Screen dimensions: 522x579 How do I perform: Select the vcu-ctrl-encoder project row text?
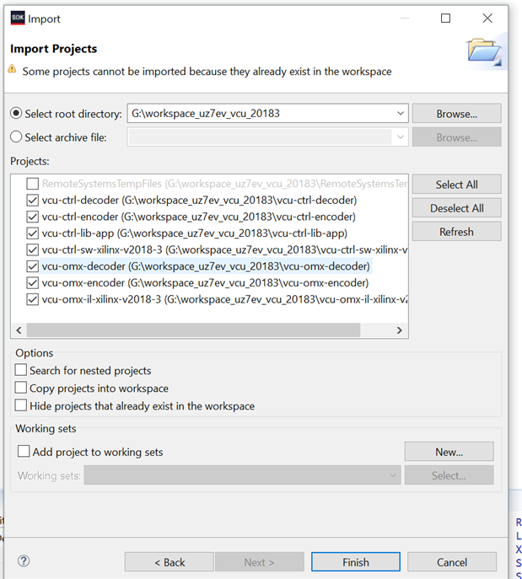[199, 217]
